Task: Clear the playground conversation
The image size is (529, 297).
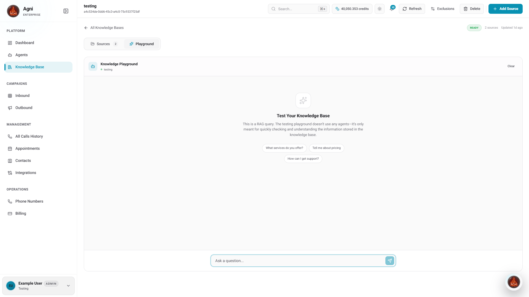Action: click(x=511, y=66)
